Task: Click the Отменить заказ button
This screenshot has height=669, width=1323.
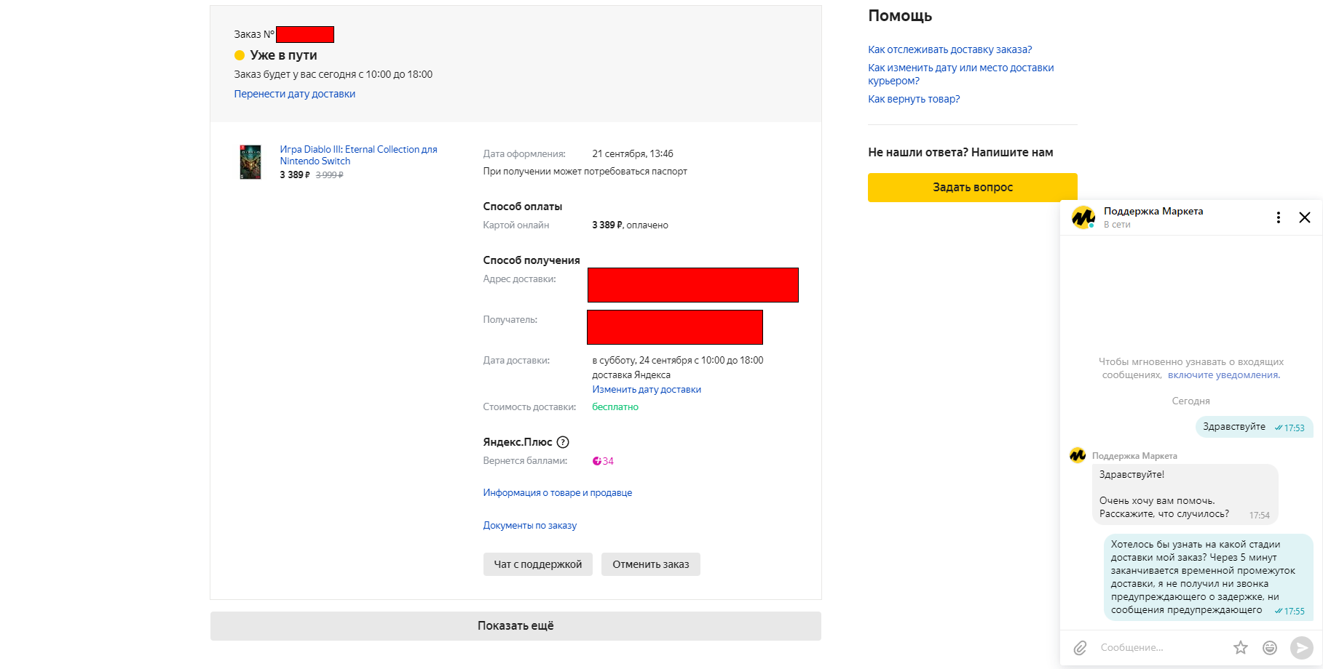Action: pos(650,564)
